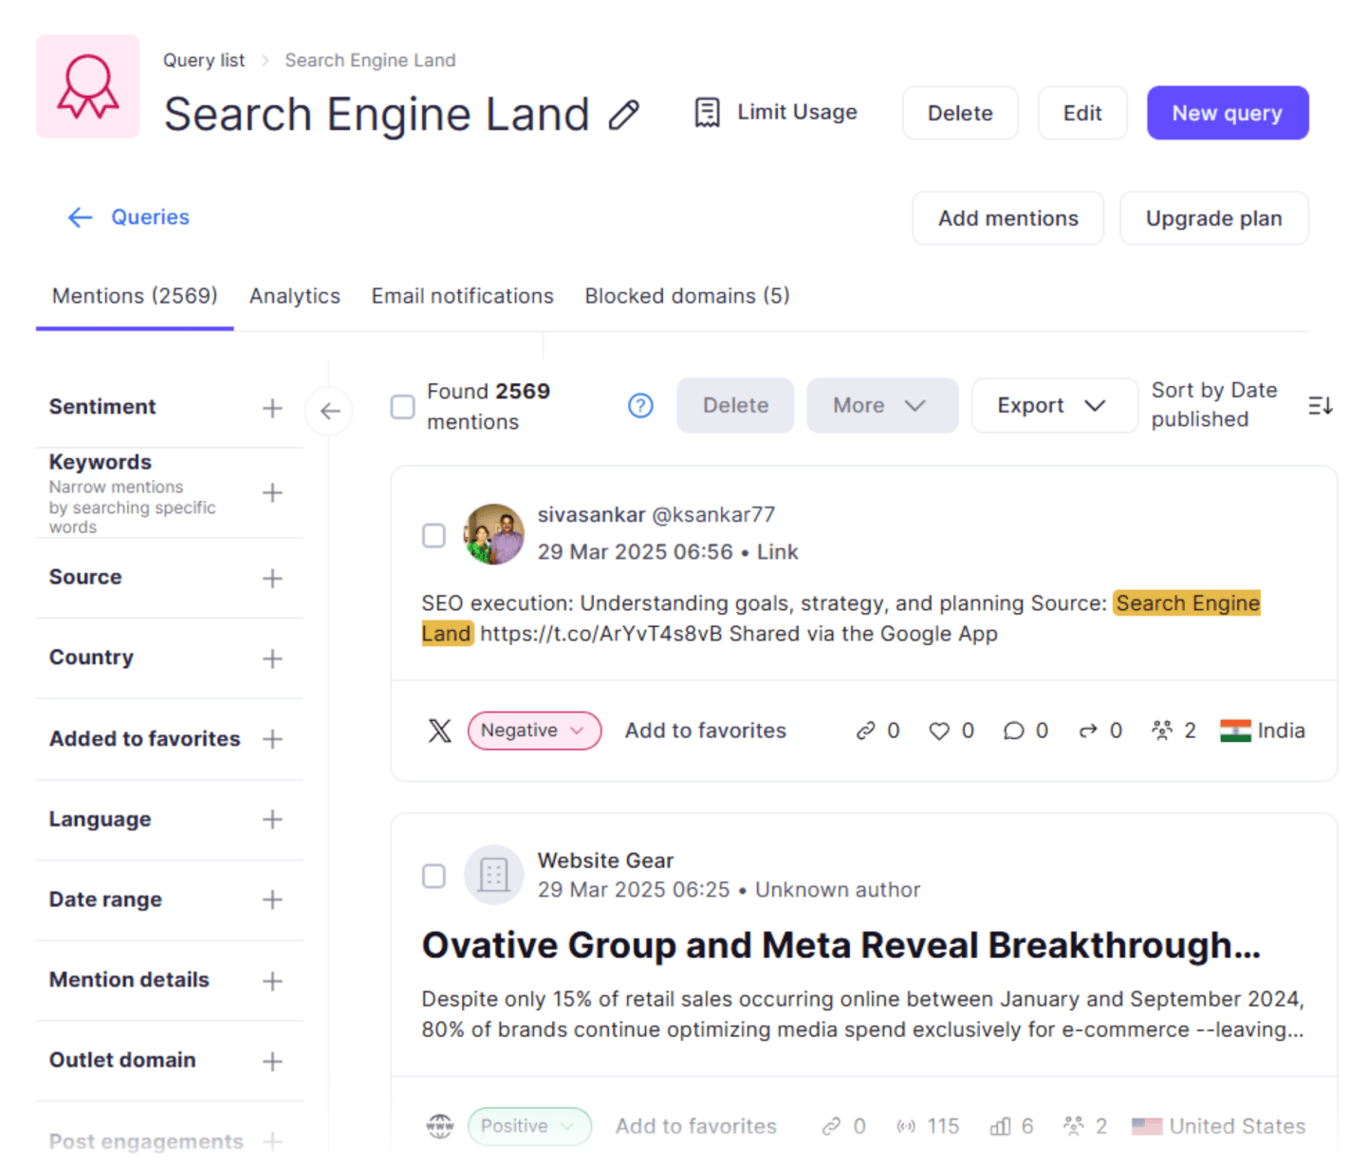Open the Negative sentiment dropdown
This screenshot has width=1366, height=1164.
(533, 730)
